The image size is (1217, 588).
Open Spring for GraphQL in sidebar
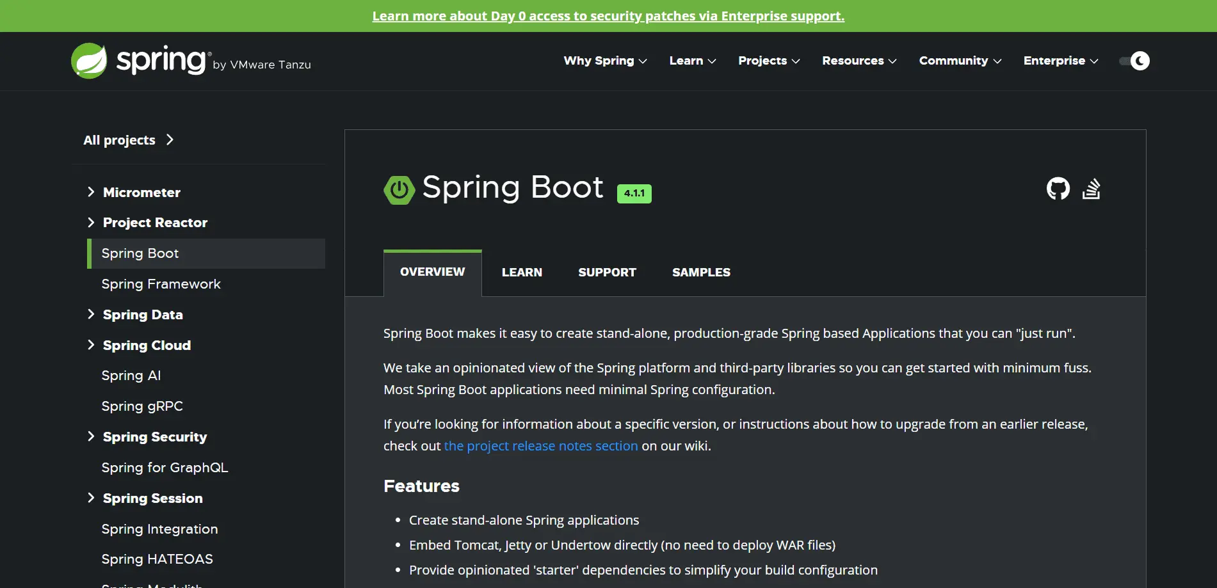click(165, 468)
